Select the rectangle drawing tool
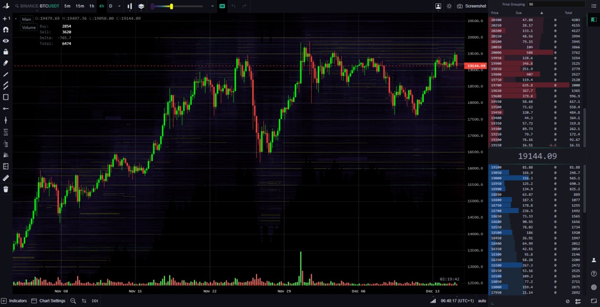Screen dimensions: 600x307 click(6, 97)
